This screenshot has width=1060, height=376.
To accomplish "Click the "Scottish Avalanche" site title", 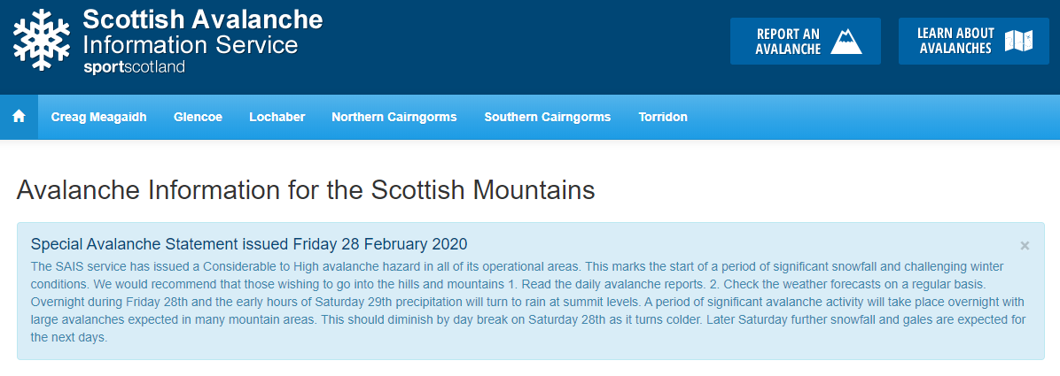I will (x=202, y=19).
